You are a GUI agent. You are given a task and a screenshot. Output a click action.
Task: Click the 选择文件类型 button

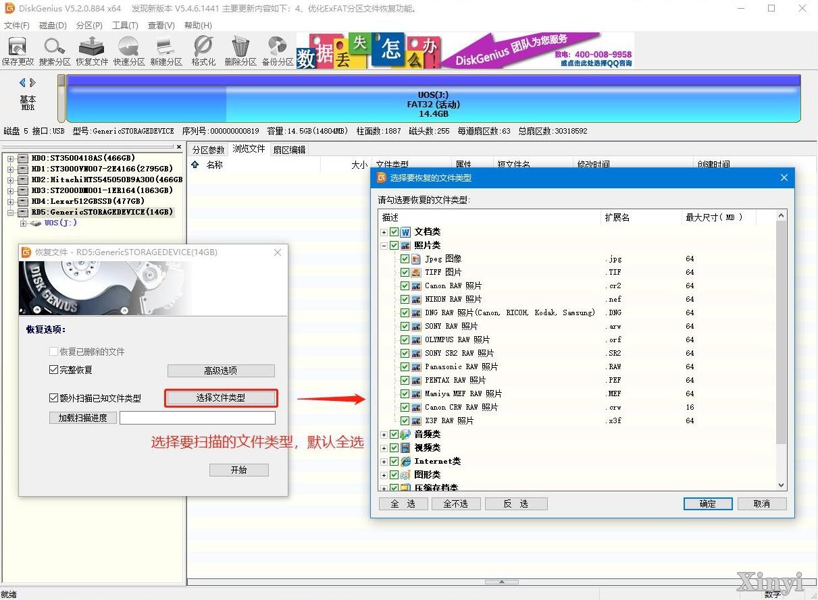point(221,398)
